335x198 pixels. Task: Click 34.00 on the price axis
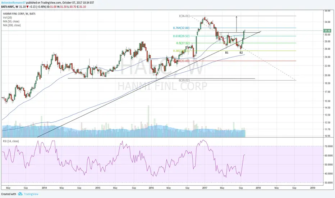coord(327,22)
